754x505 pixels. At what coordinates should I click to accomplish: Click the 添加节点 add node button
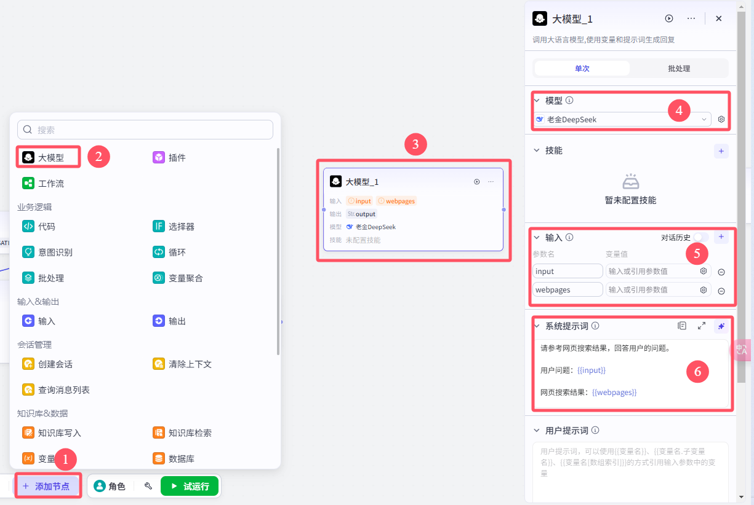tap(47, 486)
